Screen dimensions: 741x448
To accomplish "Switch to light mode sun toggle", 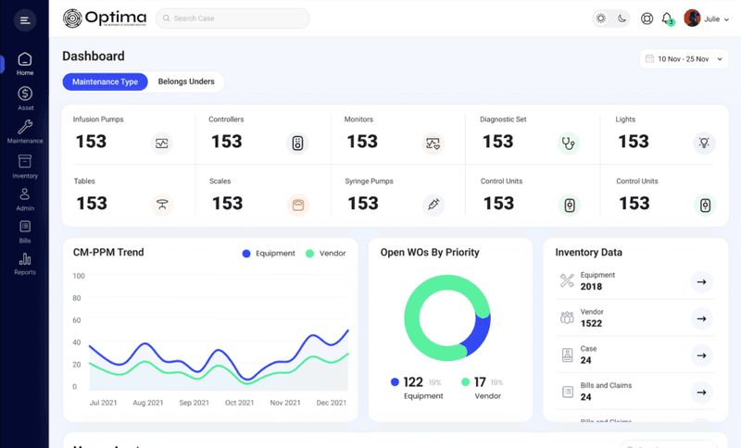I will click(x=601, y=19).
